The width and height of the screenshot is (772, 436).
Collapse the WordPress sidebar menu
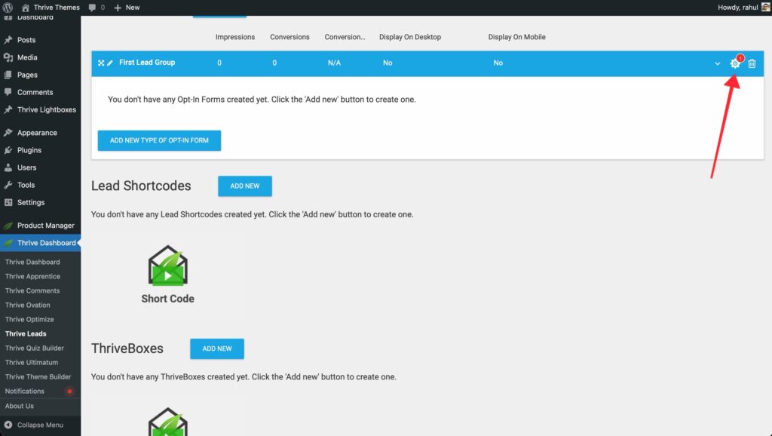[34, 425]
